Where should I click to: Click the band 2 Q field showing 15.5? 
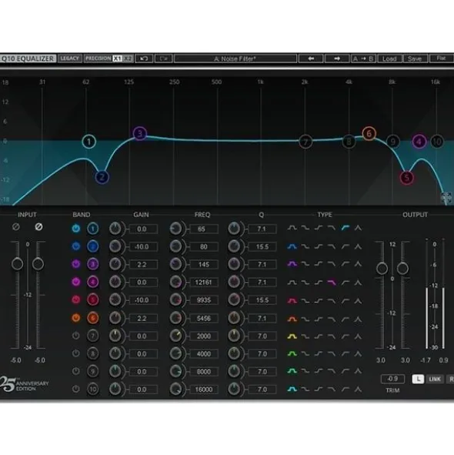pyautogui.click(x=262, y=246)
